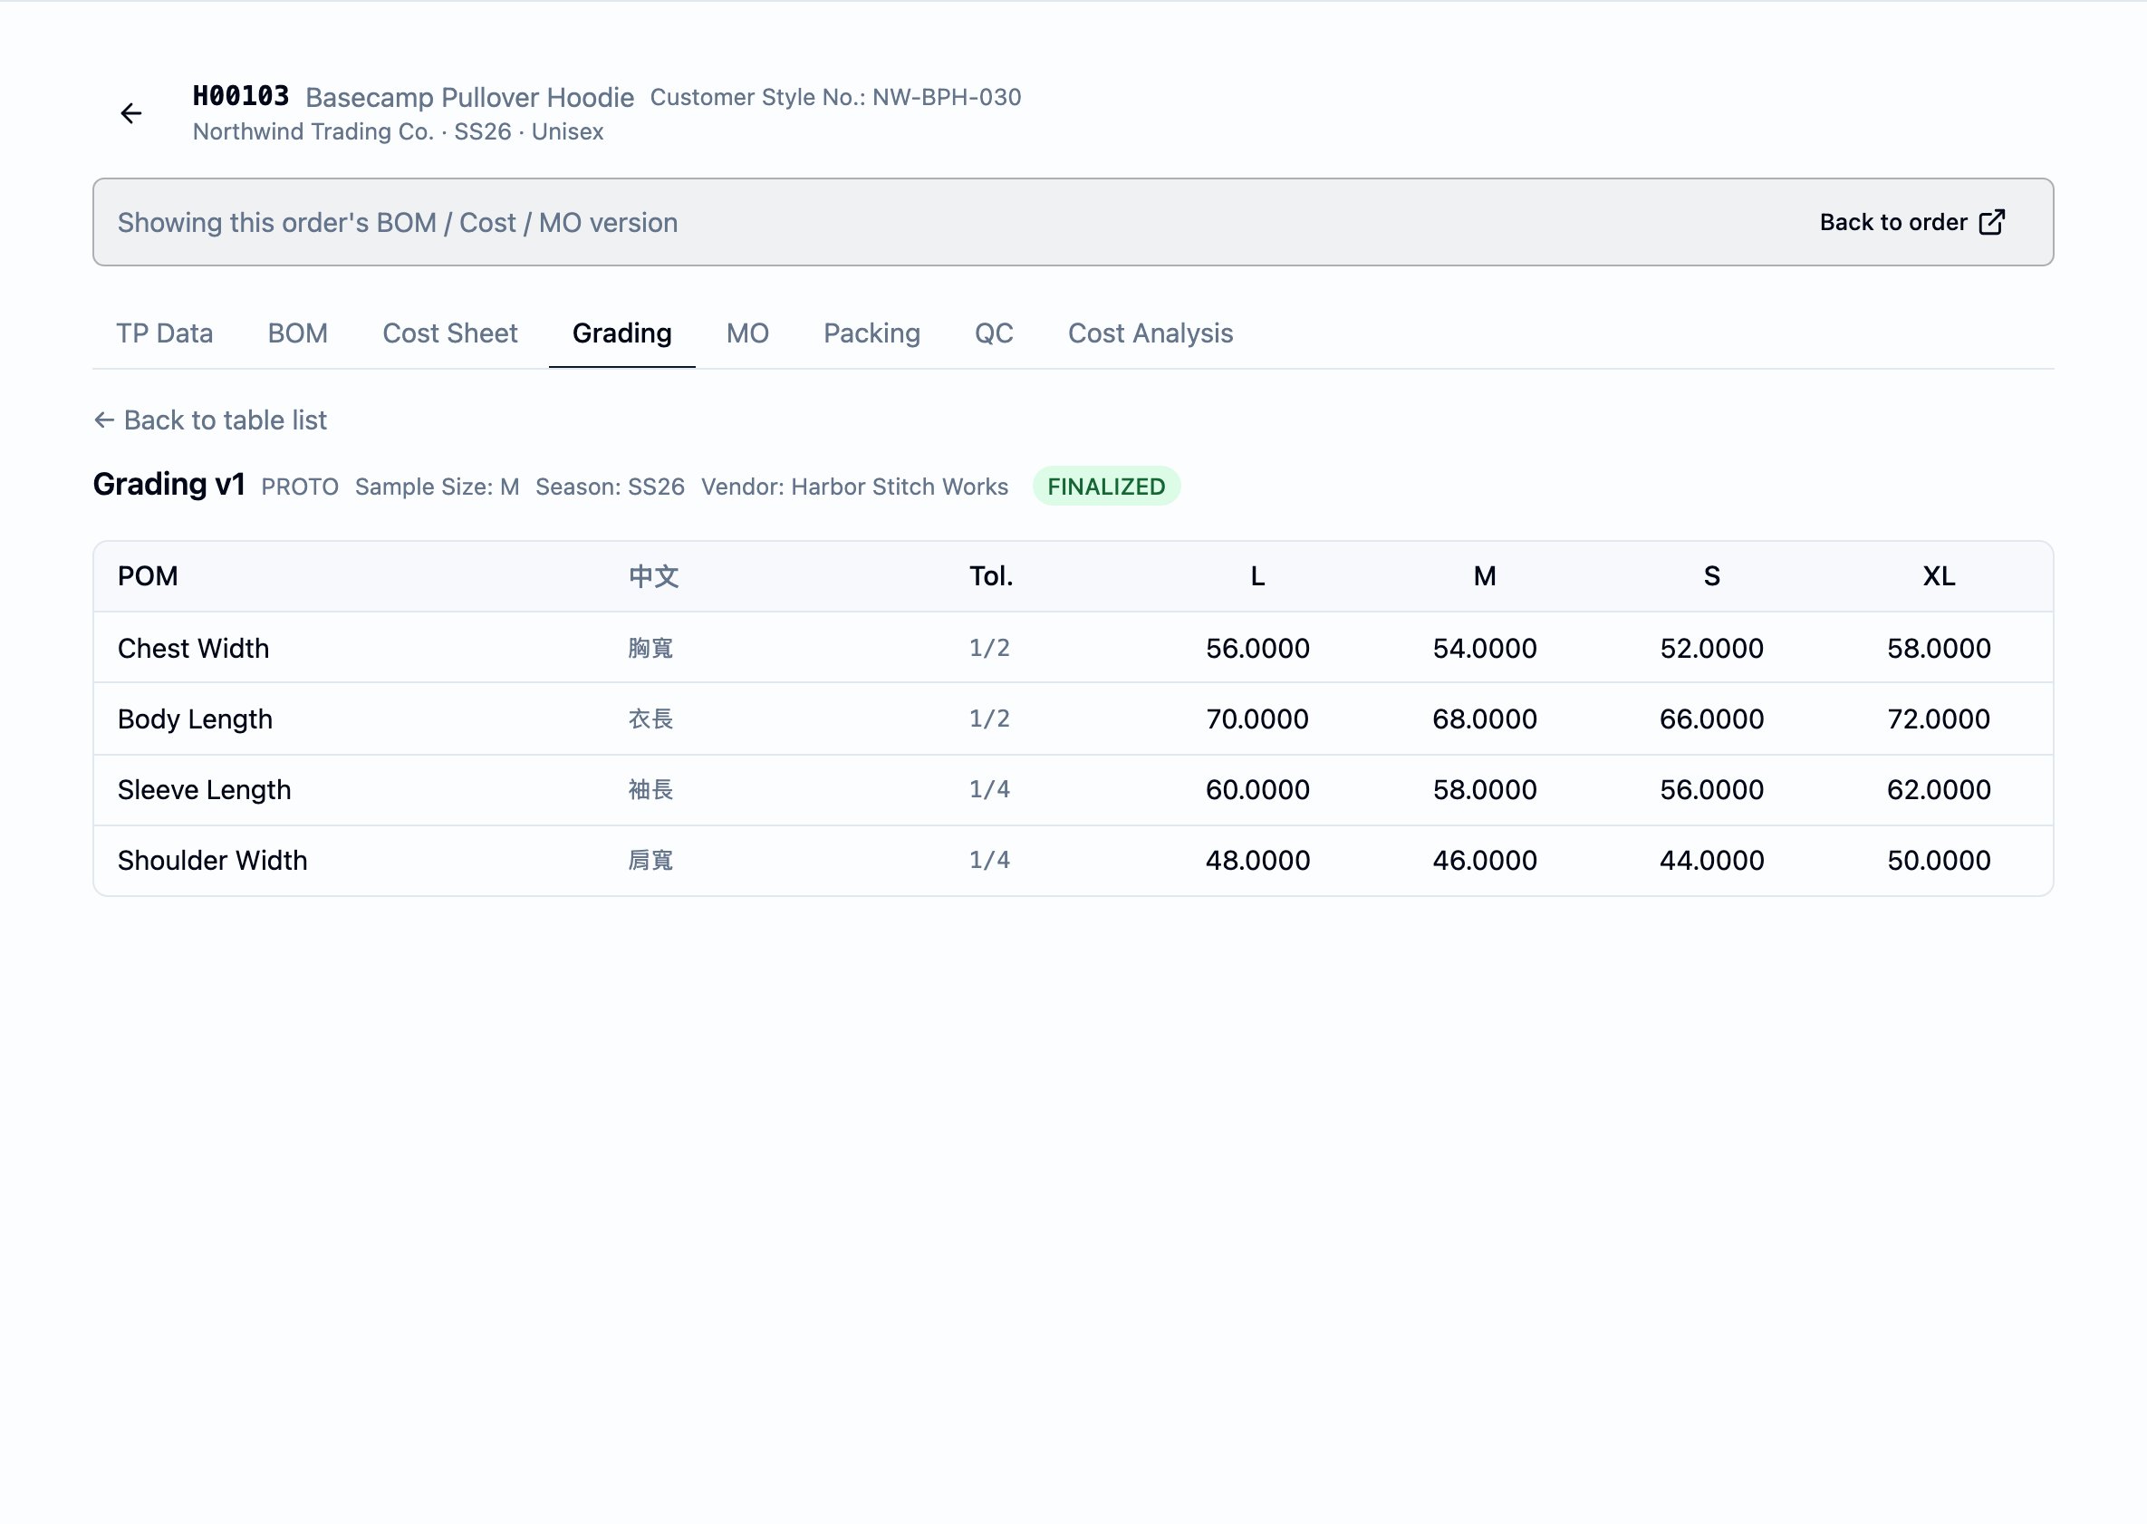Image resolution: width=2147 pixels, height=1524 pixels.
Task: Click Shoulder Width tolerance 1/4
Action: (989, 860)
